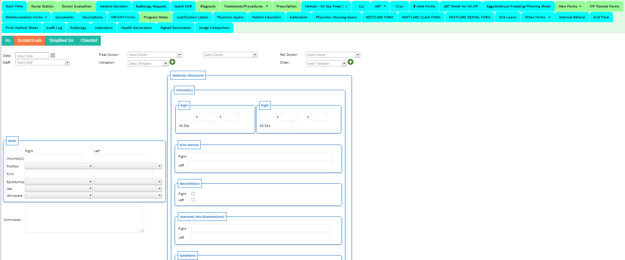Click the Echo Texture Left field
The width and height of the screenshot is (625, 260).
260,165
